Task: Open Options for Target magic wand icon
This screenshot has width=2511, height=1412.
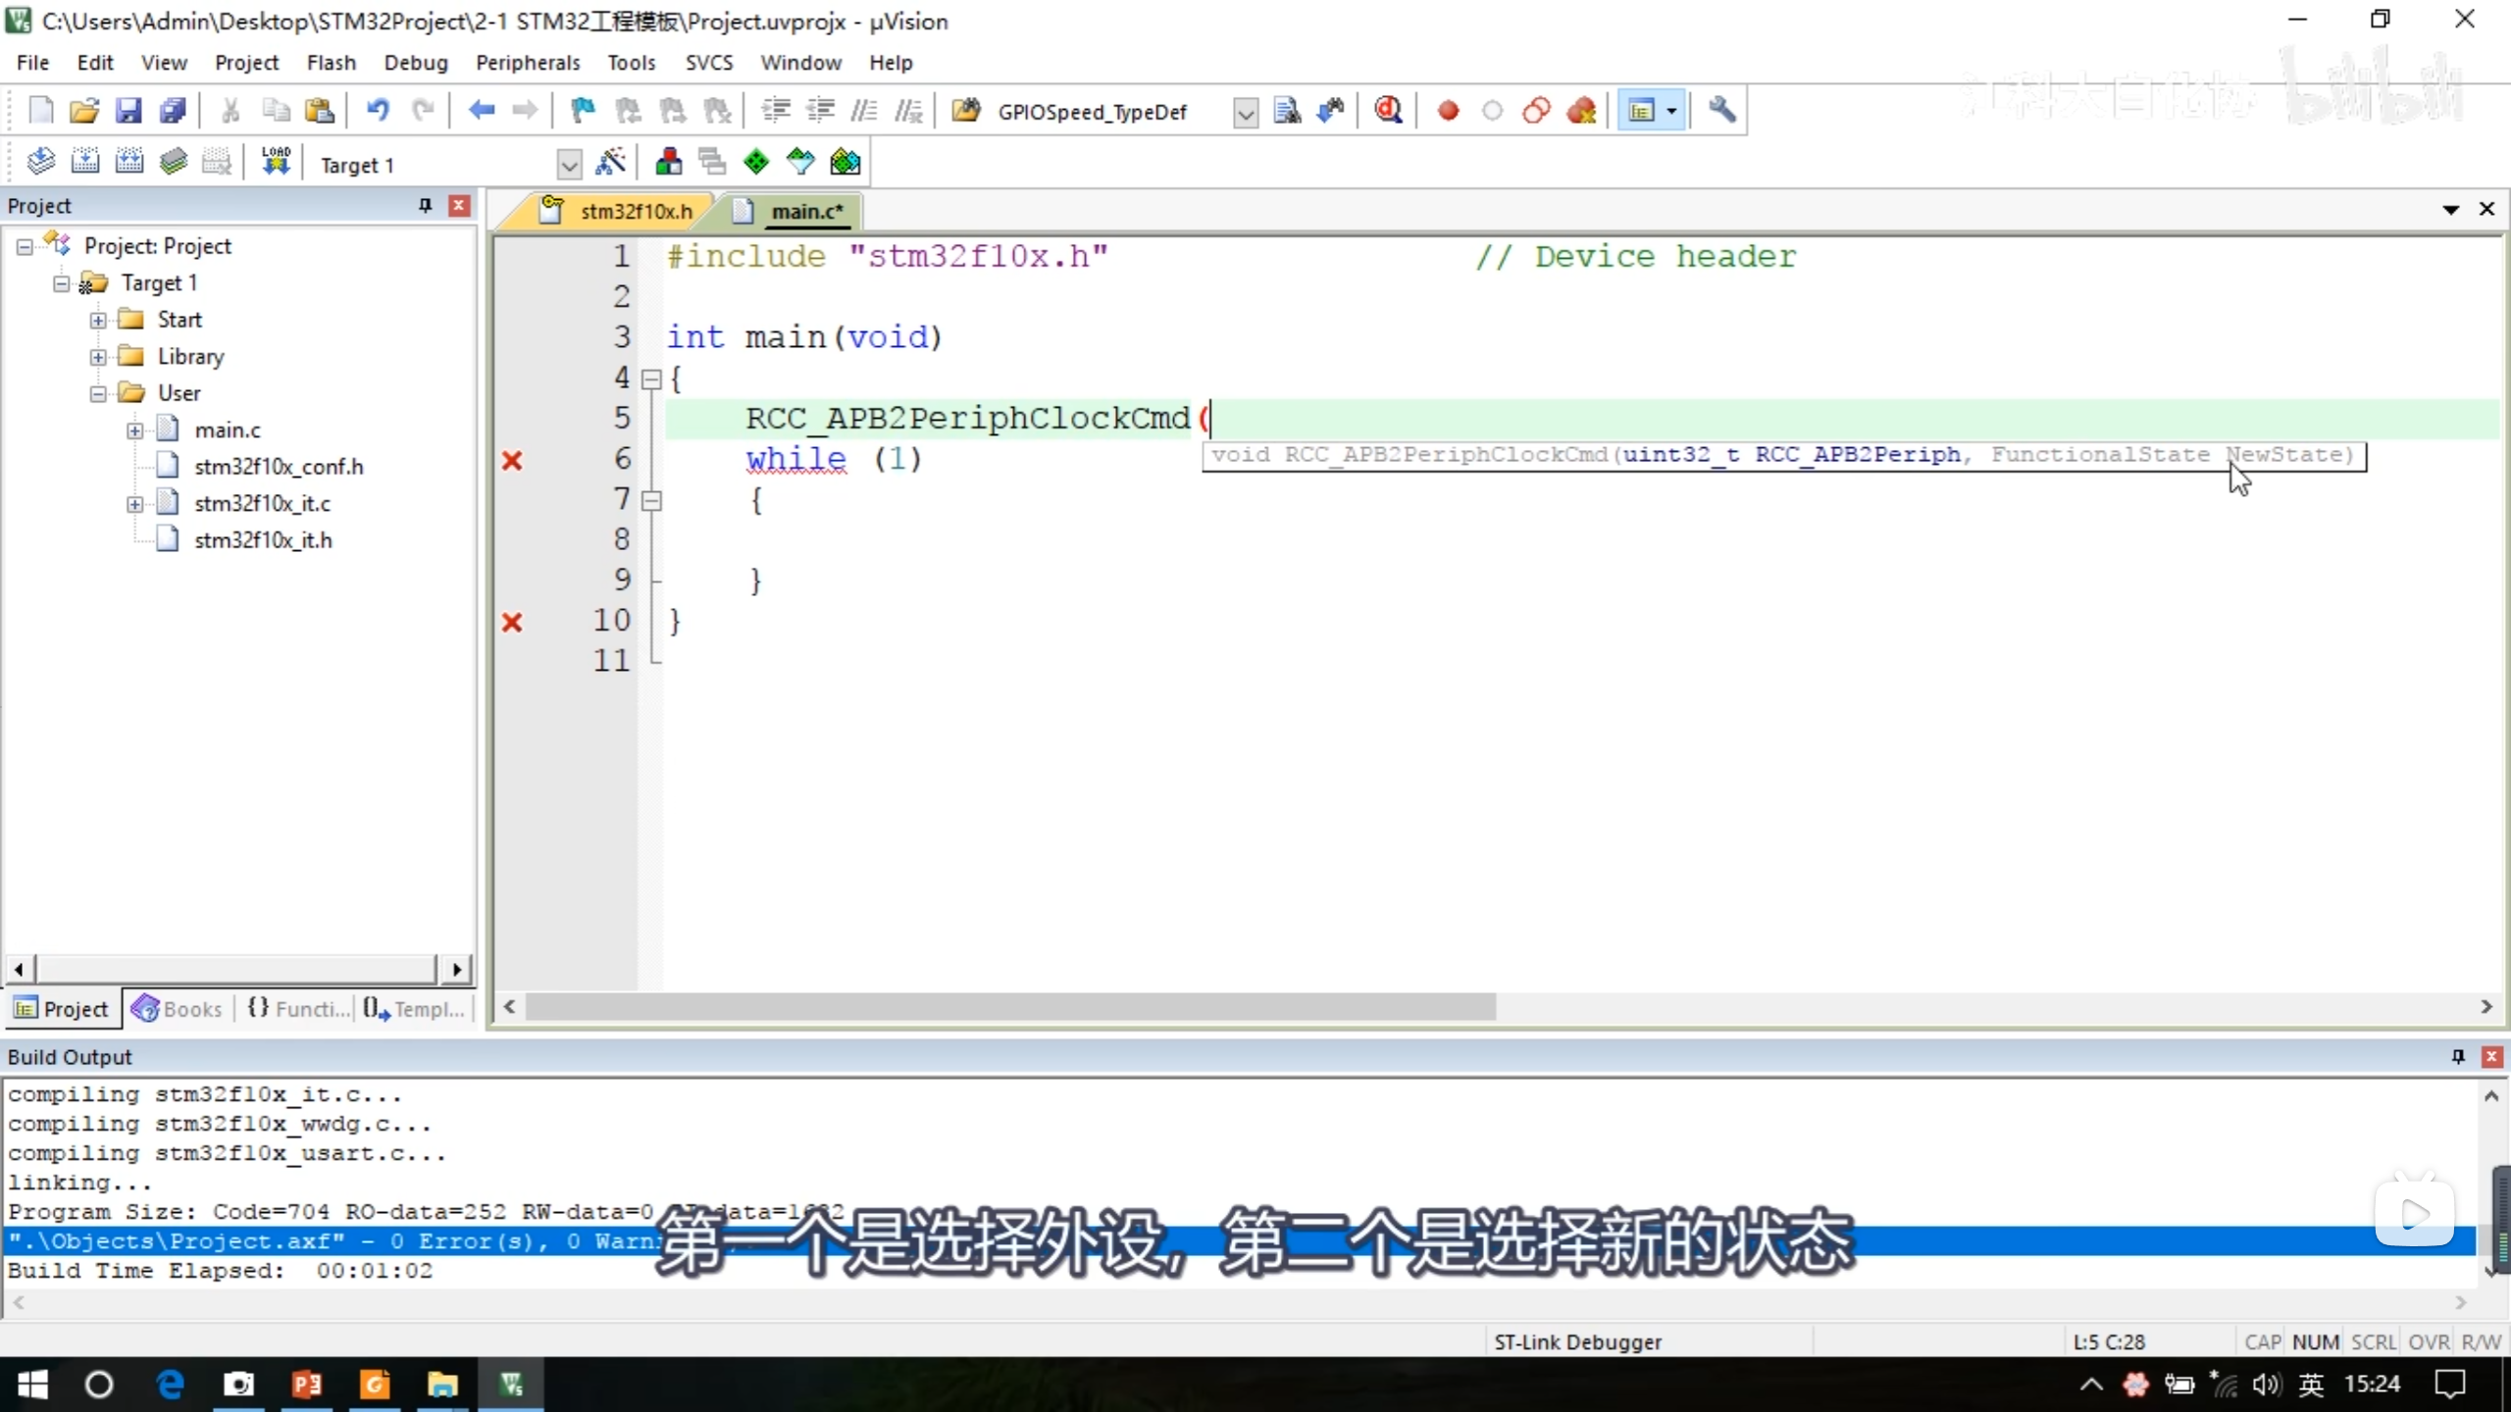Action: click(x=610, y=162)
